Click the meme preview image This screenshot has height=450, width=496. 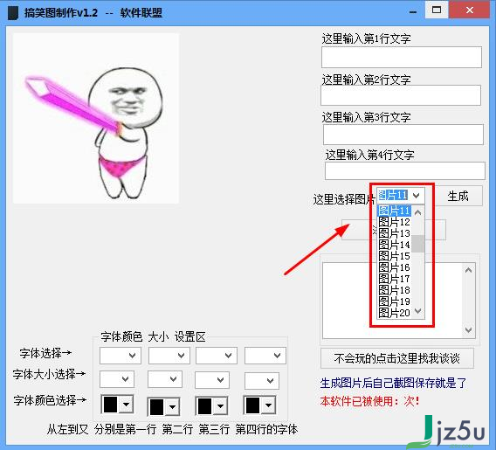[x=96, y=118]
